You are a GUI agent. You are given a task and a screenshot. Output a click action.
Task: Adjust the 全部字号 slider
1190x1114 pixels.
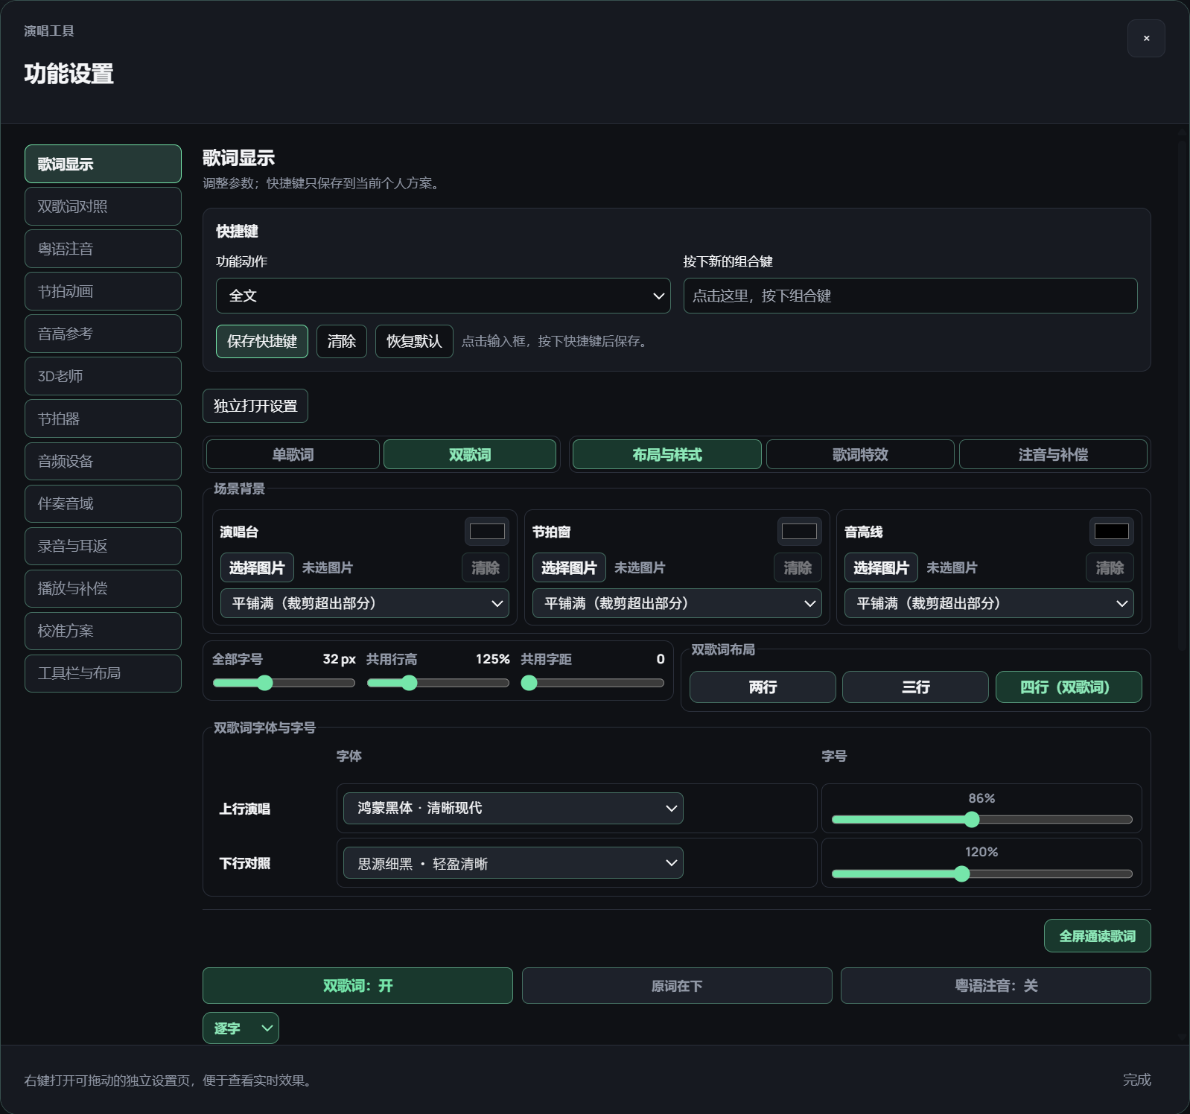point(284,683)
